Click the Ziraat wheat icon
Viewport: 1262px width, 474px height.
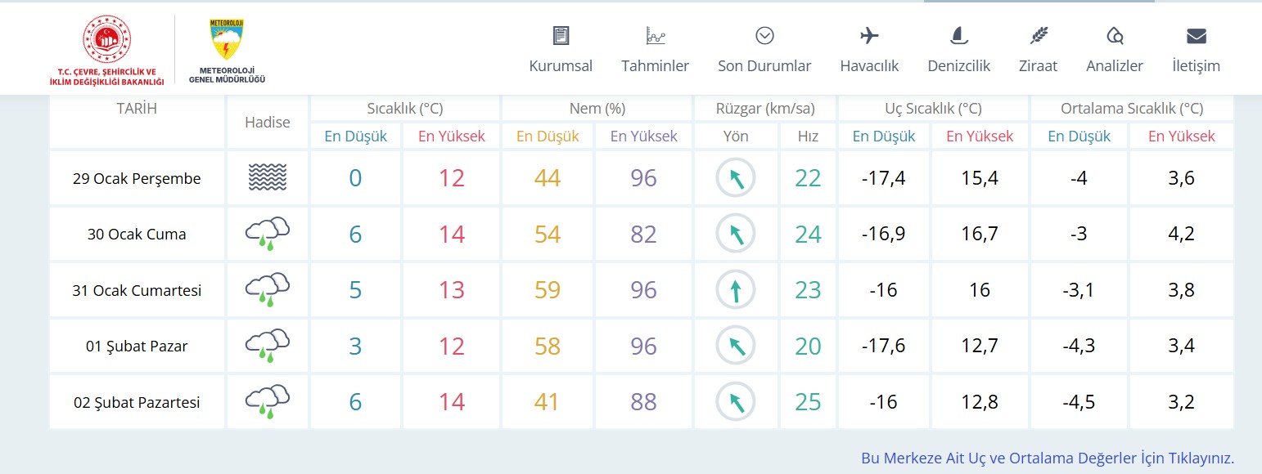point(1038,35)
